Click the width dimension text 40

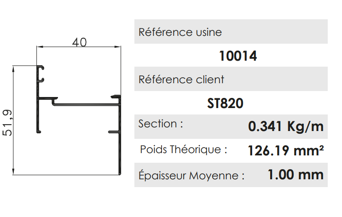[x=80, y=42]
